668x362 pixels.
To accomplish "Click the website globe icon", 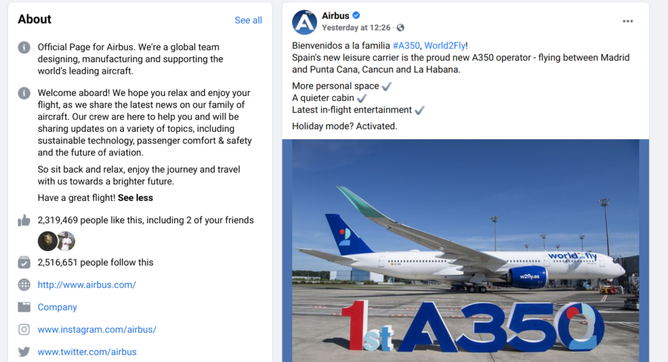I will pos(24,284).
